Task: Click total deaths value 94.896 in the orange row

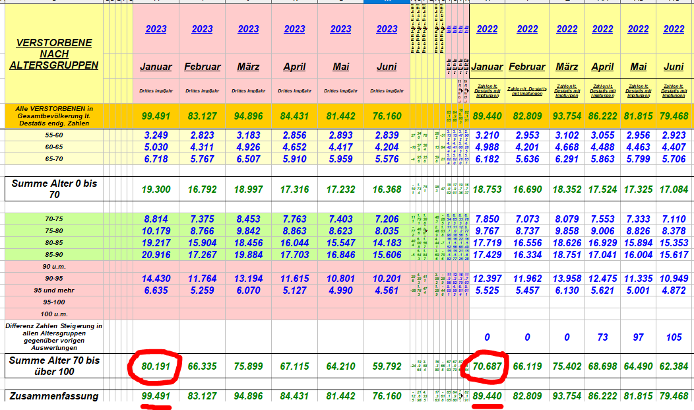Action: (248, 116)
